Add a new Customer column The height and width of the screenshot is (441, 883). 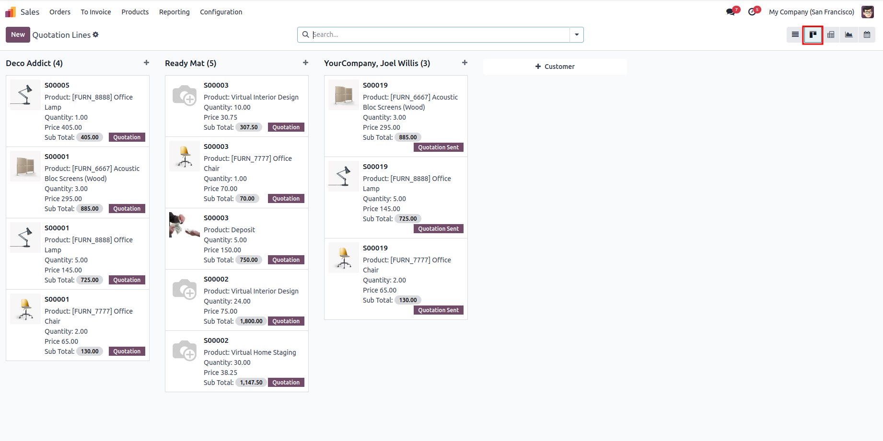click(x=555, y=67)
